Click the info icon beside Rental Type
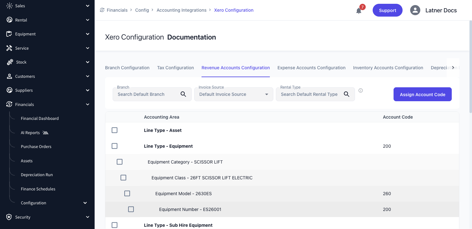 (x=361, y=90)
